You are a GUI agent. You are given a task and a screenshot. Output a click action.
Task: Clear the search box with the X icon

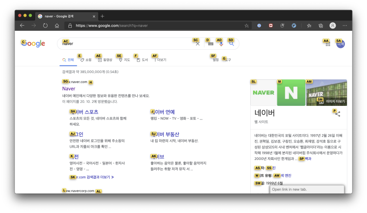[x=198, y=44]
